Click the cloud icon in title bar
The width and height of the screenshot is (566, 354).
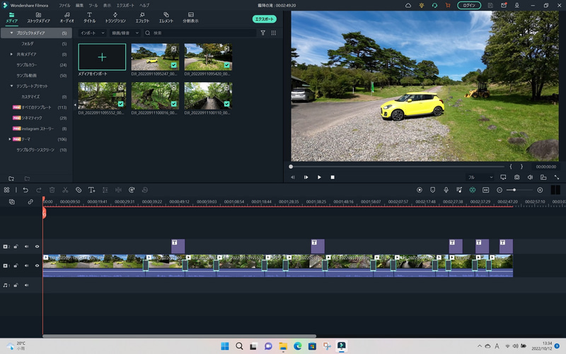click(408, 6)
